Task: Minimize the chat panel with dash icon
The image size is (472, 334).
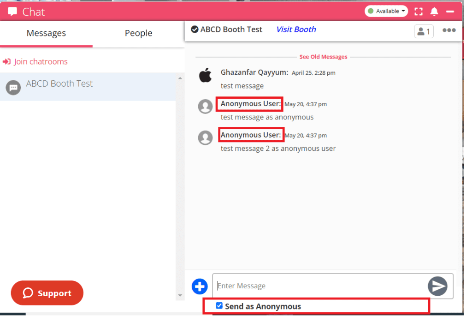Action: pos(450,12)
